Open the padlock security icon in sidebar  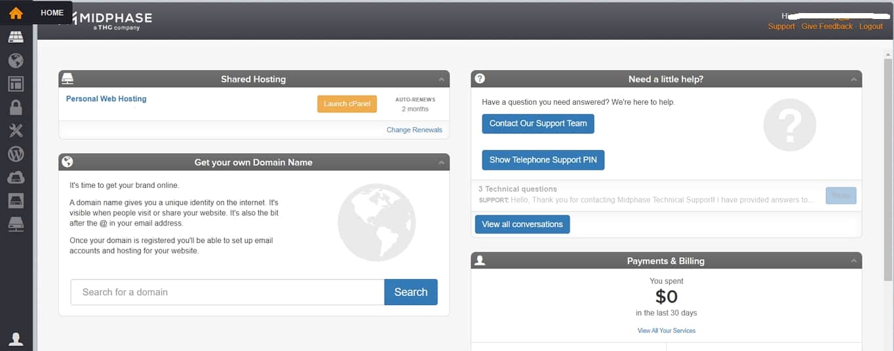pyautogui.click(x=16, y=107)
